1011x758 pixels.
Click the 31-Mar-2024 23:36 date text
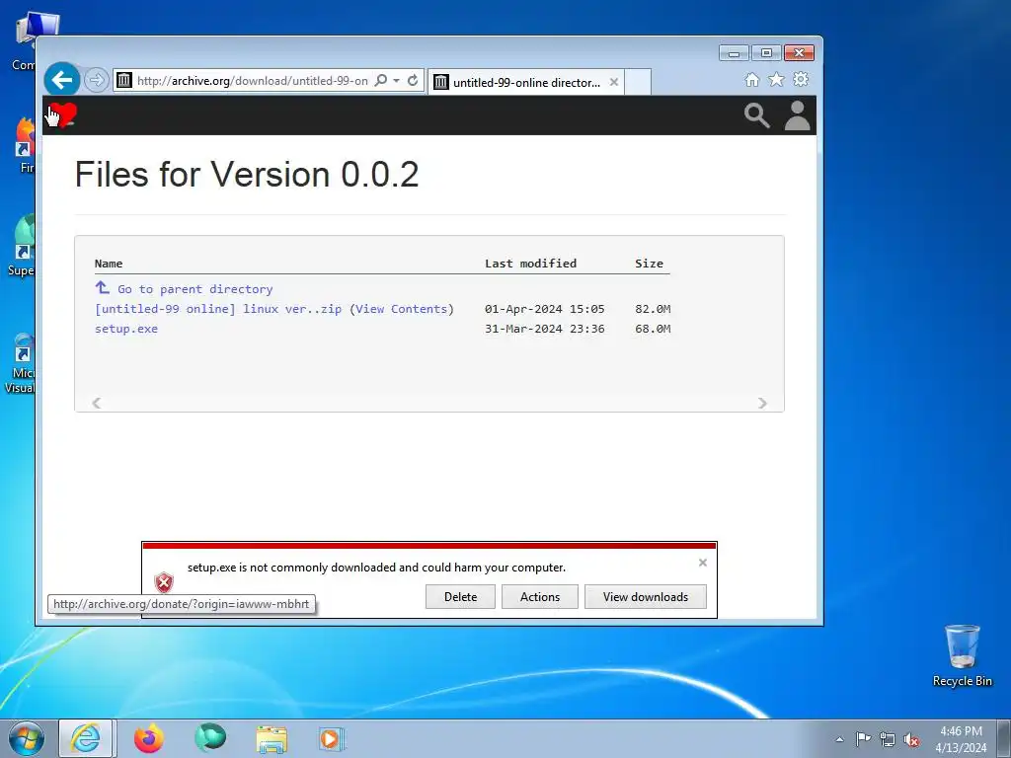[x=545, y=329]
